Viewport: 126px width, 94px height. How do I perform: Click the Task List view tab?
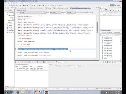pos(104,8)
